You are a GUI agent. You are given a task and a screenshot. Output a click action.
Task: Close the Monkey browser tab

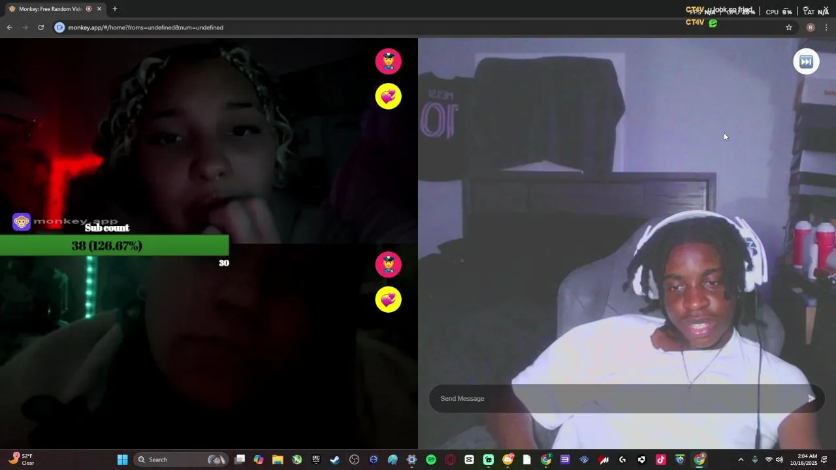pyautogui.click(x=99, y=9)
